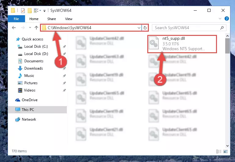The width and height of the screenshot is (235, 162).
Task: Click the file list scroll up arrow
Action: 227,36
